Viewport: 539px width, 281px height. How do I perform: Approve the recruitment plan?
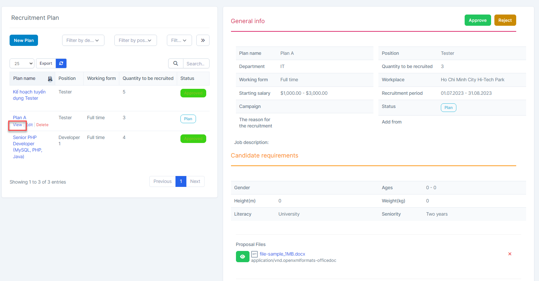[478, 20]
